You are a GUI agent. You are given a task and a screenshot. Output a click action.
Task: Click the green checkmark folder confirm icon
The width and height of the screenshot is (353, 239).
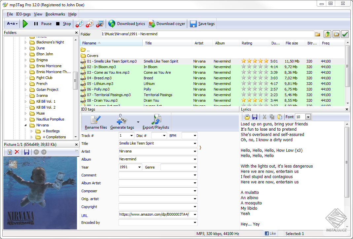tap(345, 34)
